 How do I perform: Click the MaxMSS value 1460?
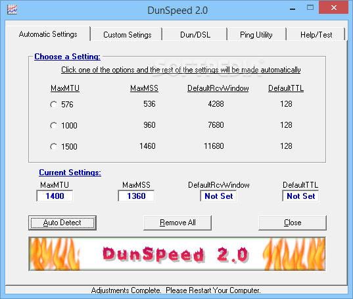[147, 146]
